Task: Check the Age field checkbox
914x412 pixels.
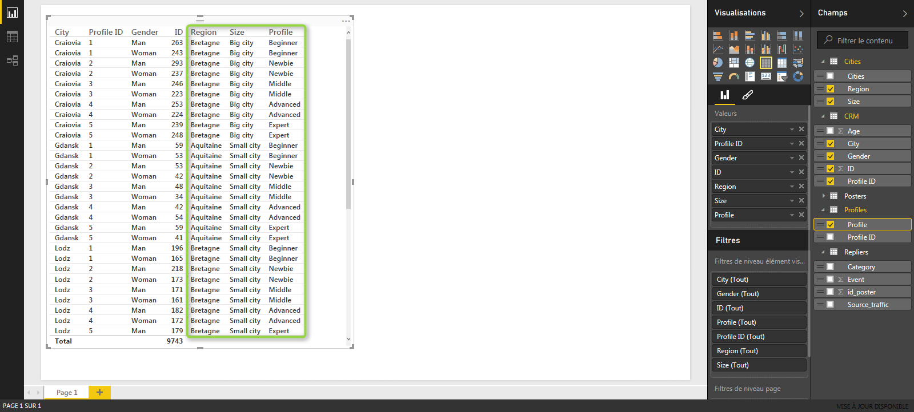Action: 831,131
